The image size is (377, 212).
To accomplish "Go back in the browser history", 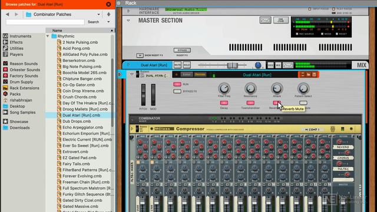I will (x=8, y=14).
